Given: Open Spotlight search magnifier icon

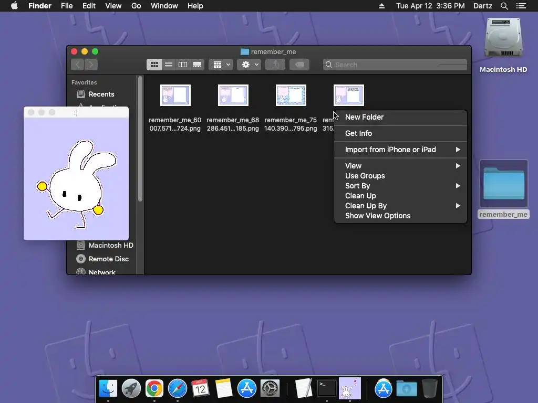Looking at the screenshot, I should pos(504,6).
